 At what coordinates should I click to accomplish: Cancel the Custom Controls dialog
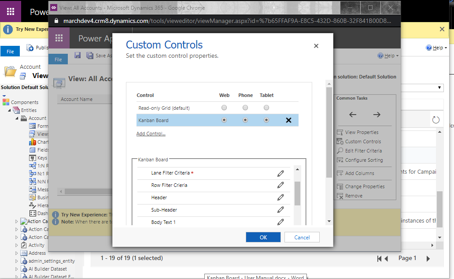click(302, 237)
